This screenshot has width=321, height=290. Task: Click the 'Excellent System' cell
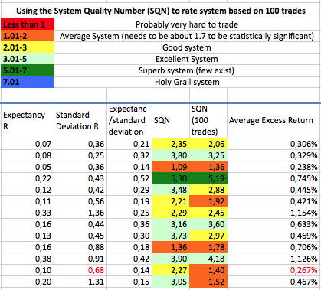187,59
